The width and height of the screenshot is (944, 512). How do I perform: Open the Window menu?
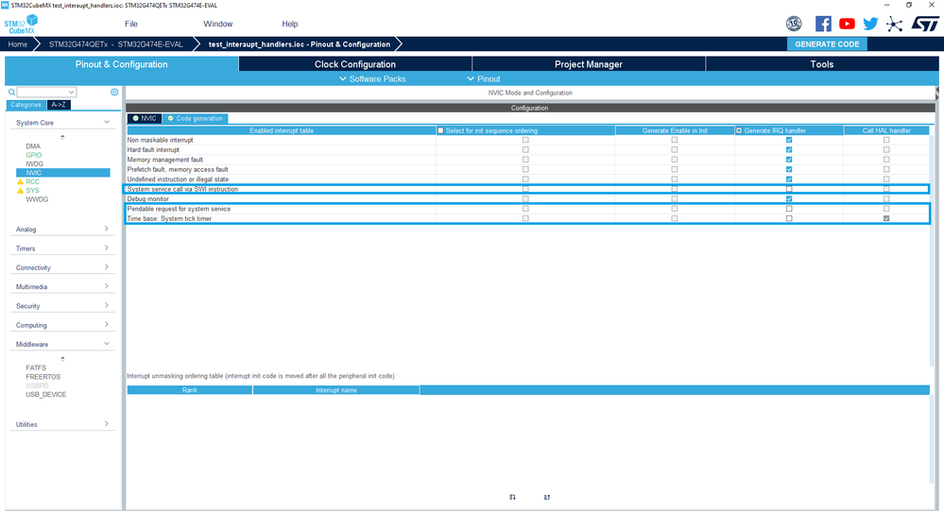pyautogui.click(x=218, y=24)
